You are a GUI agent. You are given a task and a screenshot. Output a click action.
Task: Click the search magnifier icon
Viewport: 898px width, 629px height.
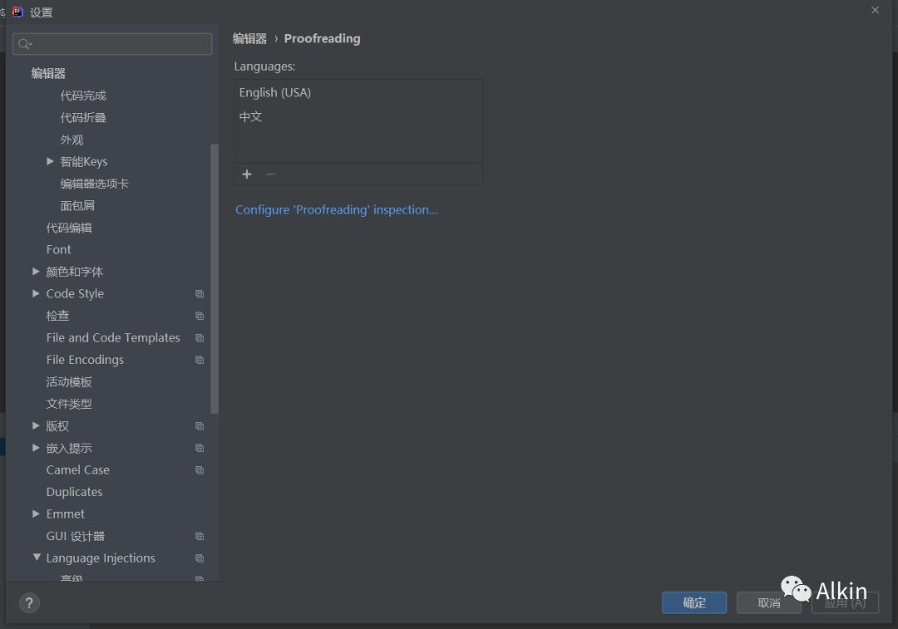25,44
